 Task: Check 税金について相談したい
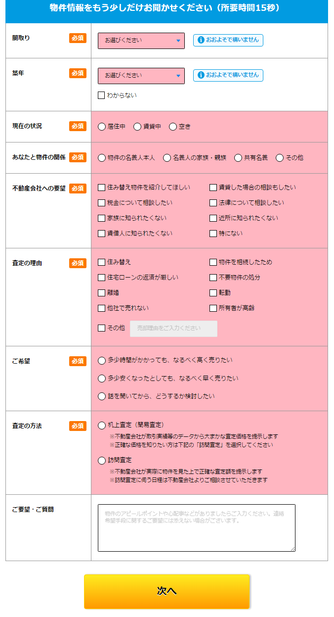click(x=101, y=203)
